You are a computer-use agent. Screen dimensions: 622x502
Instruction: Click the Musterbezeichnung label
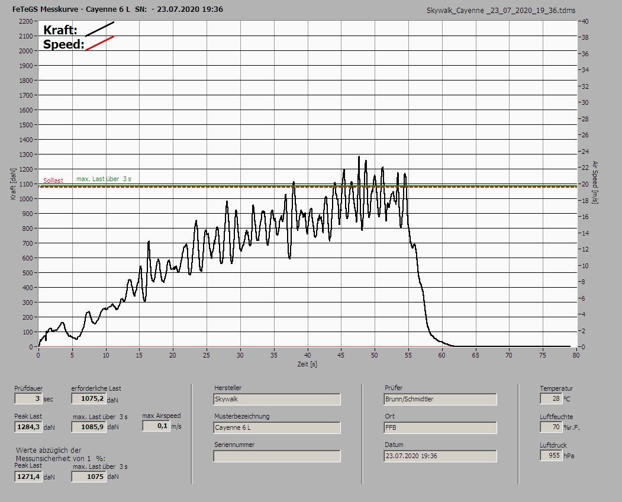click(x=242, y=416)
